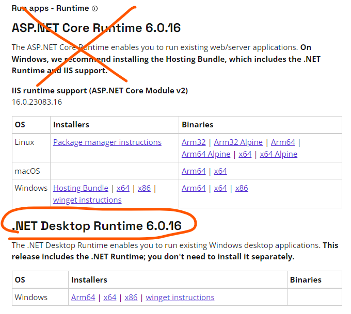Download macOS x64 binary
This screenshot has width=351, height=314.
(x=220, y=171)
